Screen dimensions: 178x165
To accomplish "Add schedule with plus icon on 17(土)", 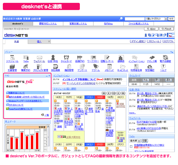I will click(86, 101).
